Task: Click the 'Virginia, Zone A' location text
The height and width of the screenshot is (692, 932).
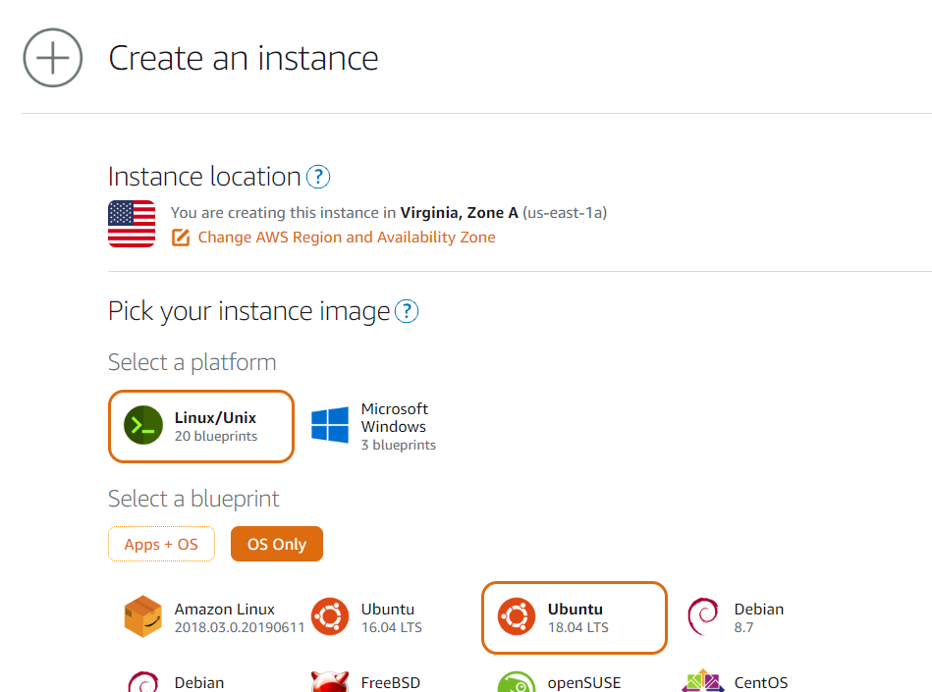Action: (x=459, y=213)
